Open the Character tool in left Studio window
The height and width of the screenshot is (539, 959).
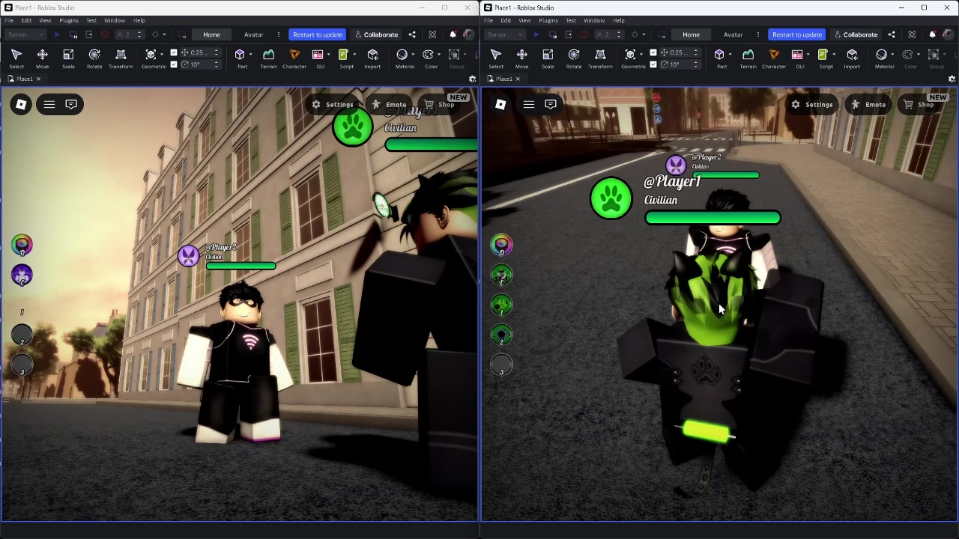point(294,58)
